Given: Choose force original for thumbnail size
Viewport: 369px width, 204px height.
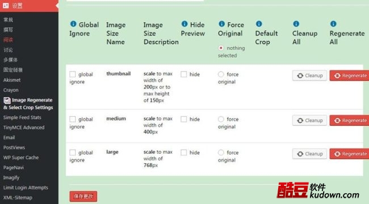Looking at the screenshot, I should click(221, 74).
